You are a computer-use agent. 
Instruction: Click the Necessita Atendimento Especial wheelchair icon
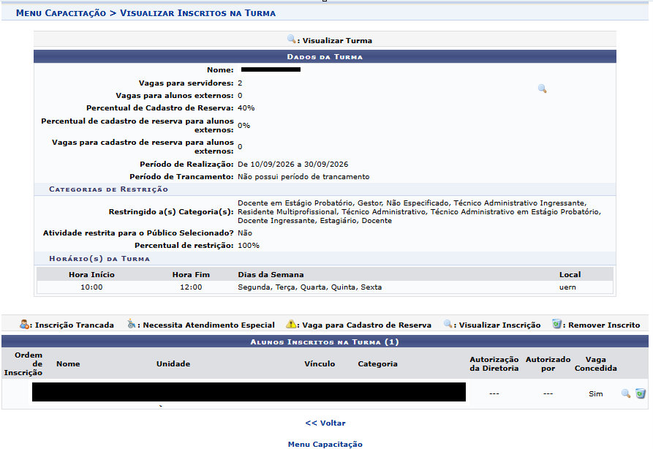tap(131, 324)
